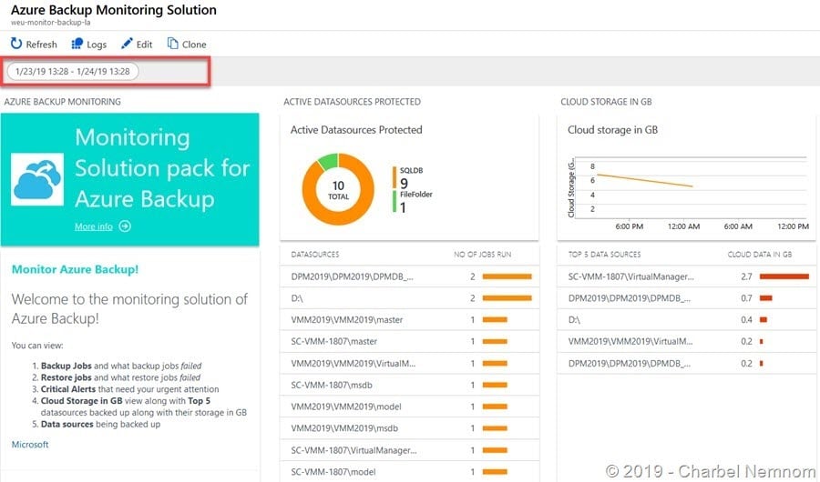
Task: Select VMM2019\VMM2019\master row
Action: 409,319
